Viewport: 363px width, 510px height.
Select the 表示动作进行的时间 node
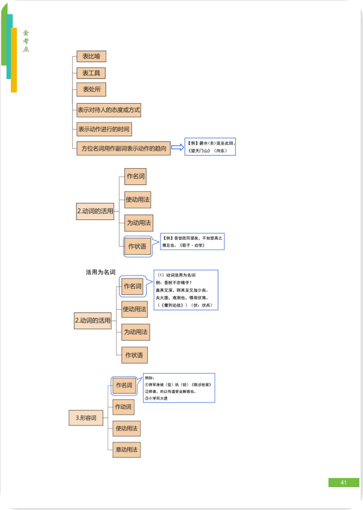click(x=104, y=129)
